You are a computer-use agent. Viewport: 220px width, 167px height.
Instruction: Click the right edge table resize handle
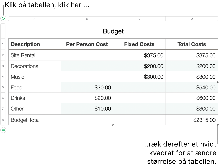tap(218, 82)
